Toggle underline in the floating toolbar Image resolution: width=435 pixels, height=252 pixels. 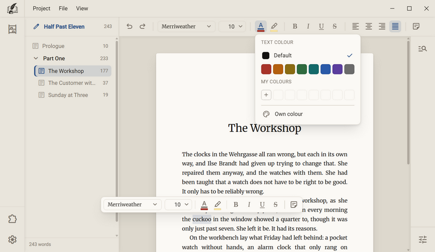[x=262, y=205]
